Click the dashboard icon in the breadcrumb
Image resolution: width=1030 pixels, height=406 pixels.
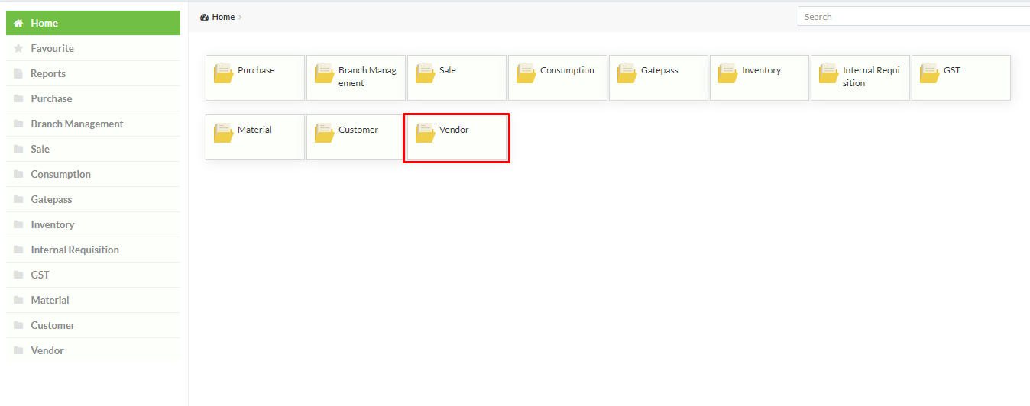pos(204,17)
